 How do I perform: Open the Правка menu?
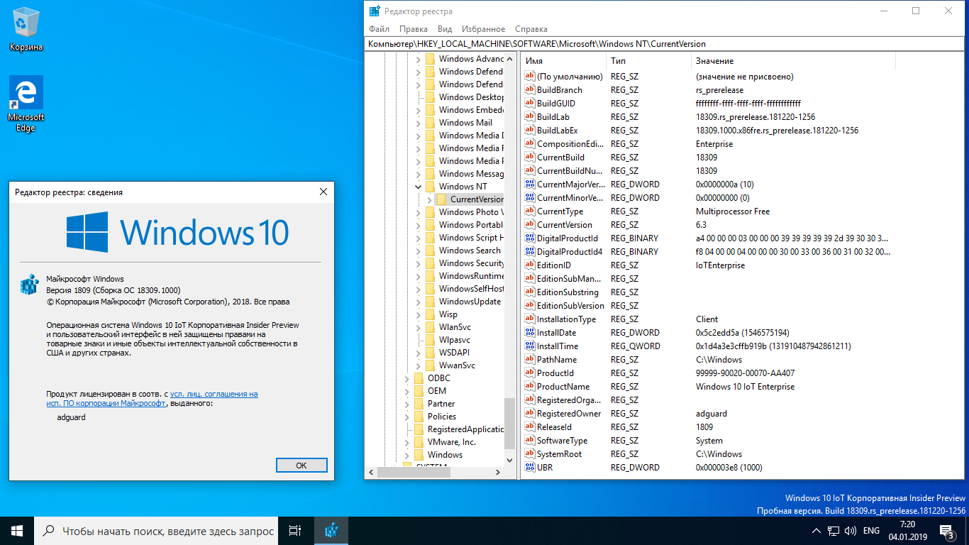[414, 29]
